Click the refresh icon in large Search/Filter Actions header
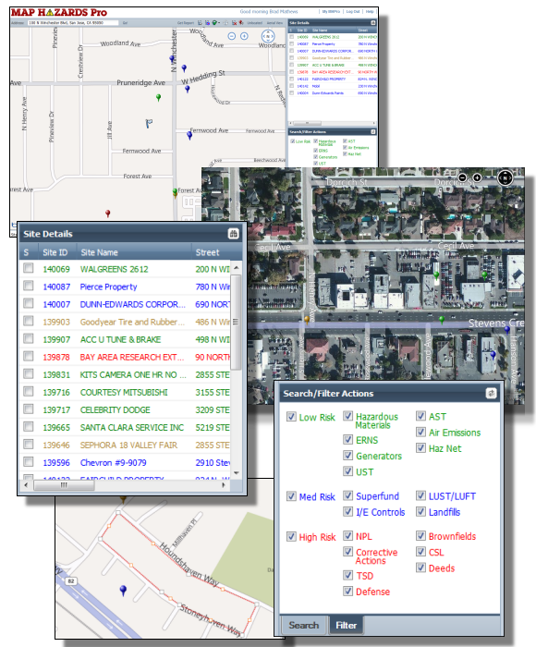This screenshot has width=536, height=647. (x=491, y=393)
